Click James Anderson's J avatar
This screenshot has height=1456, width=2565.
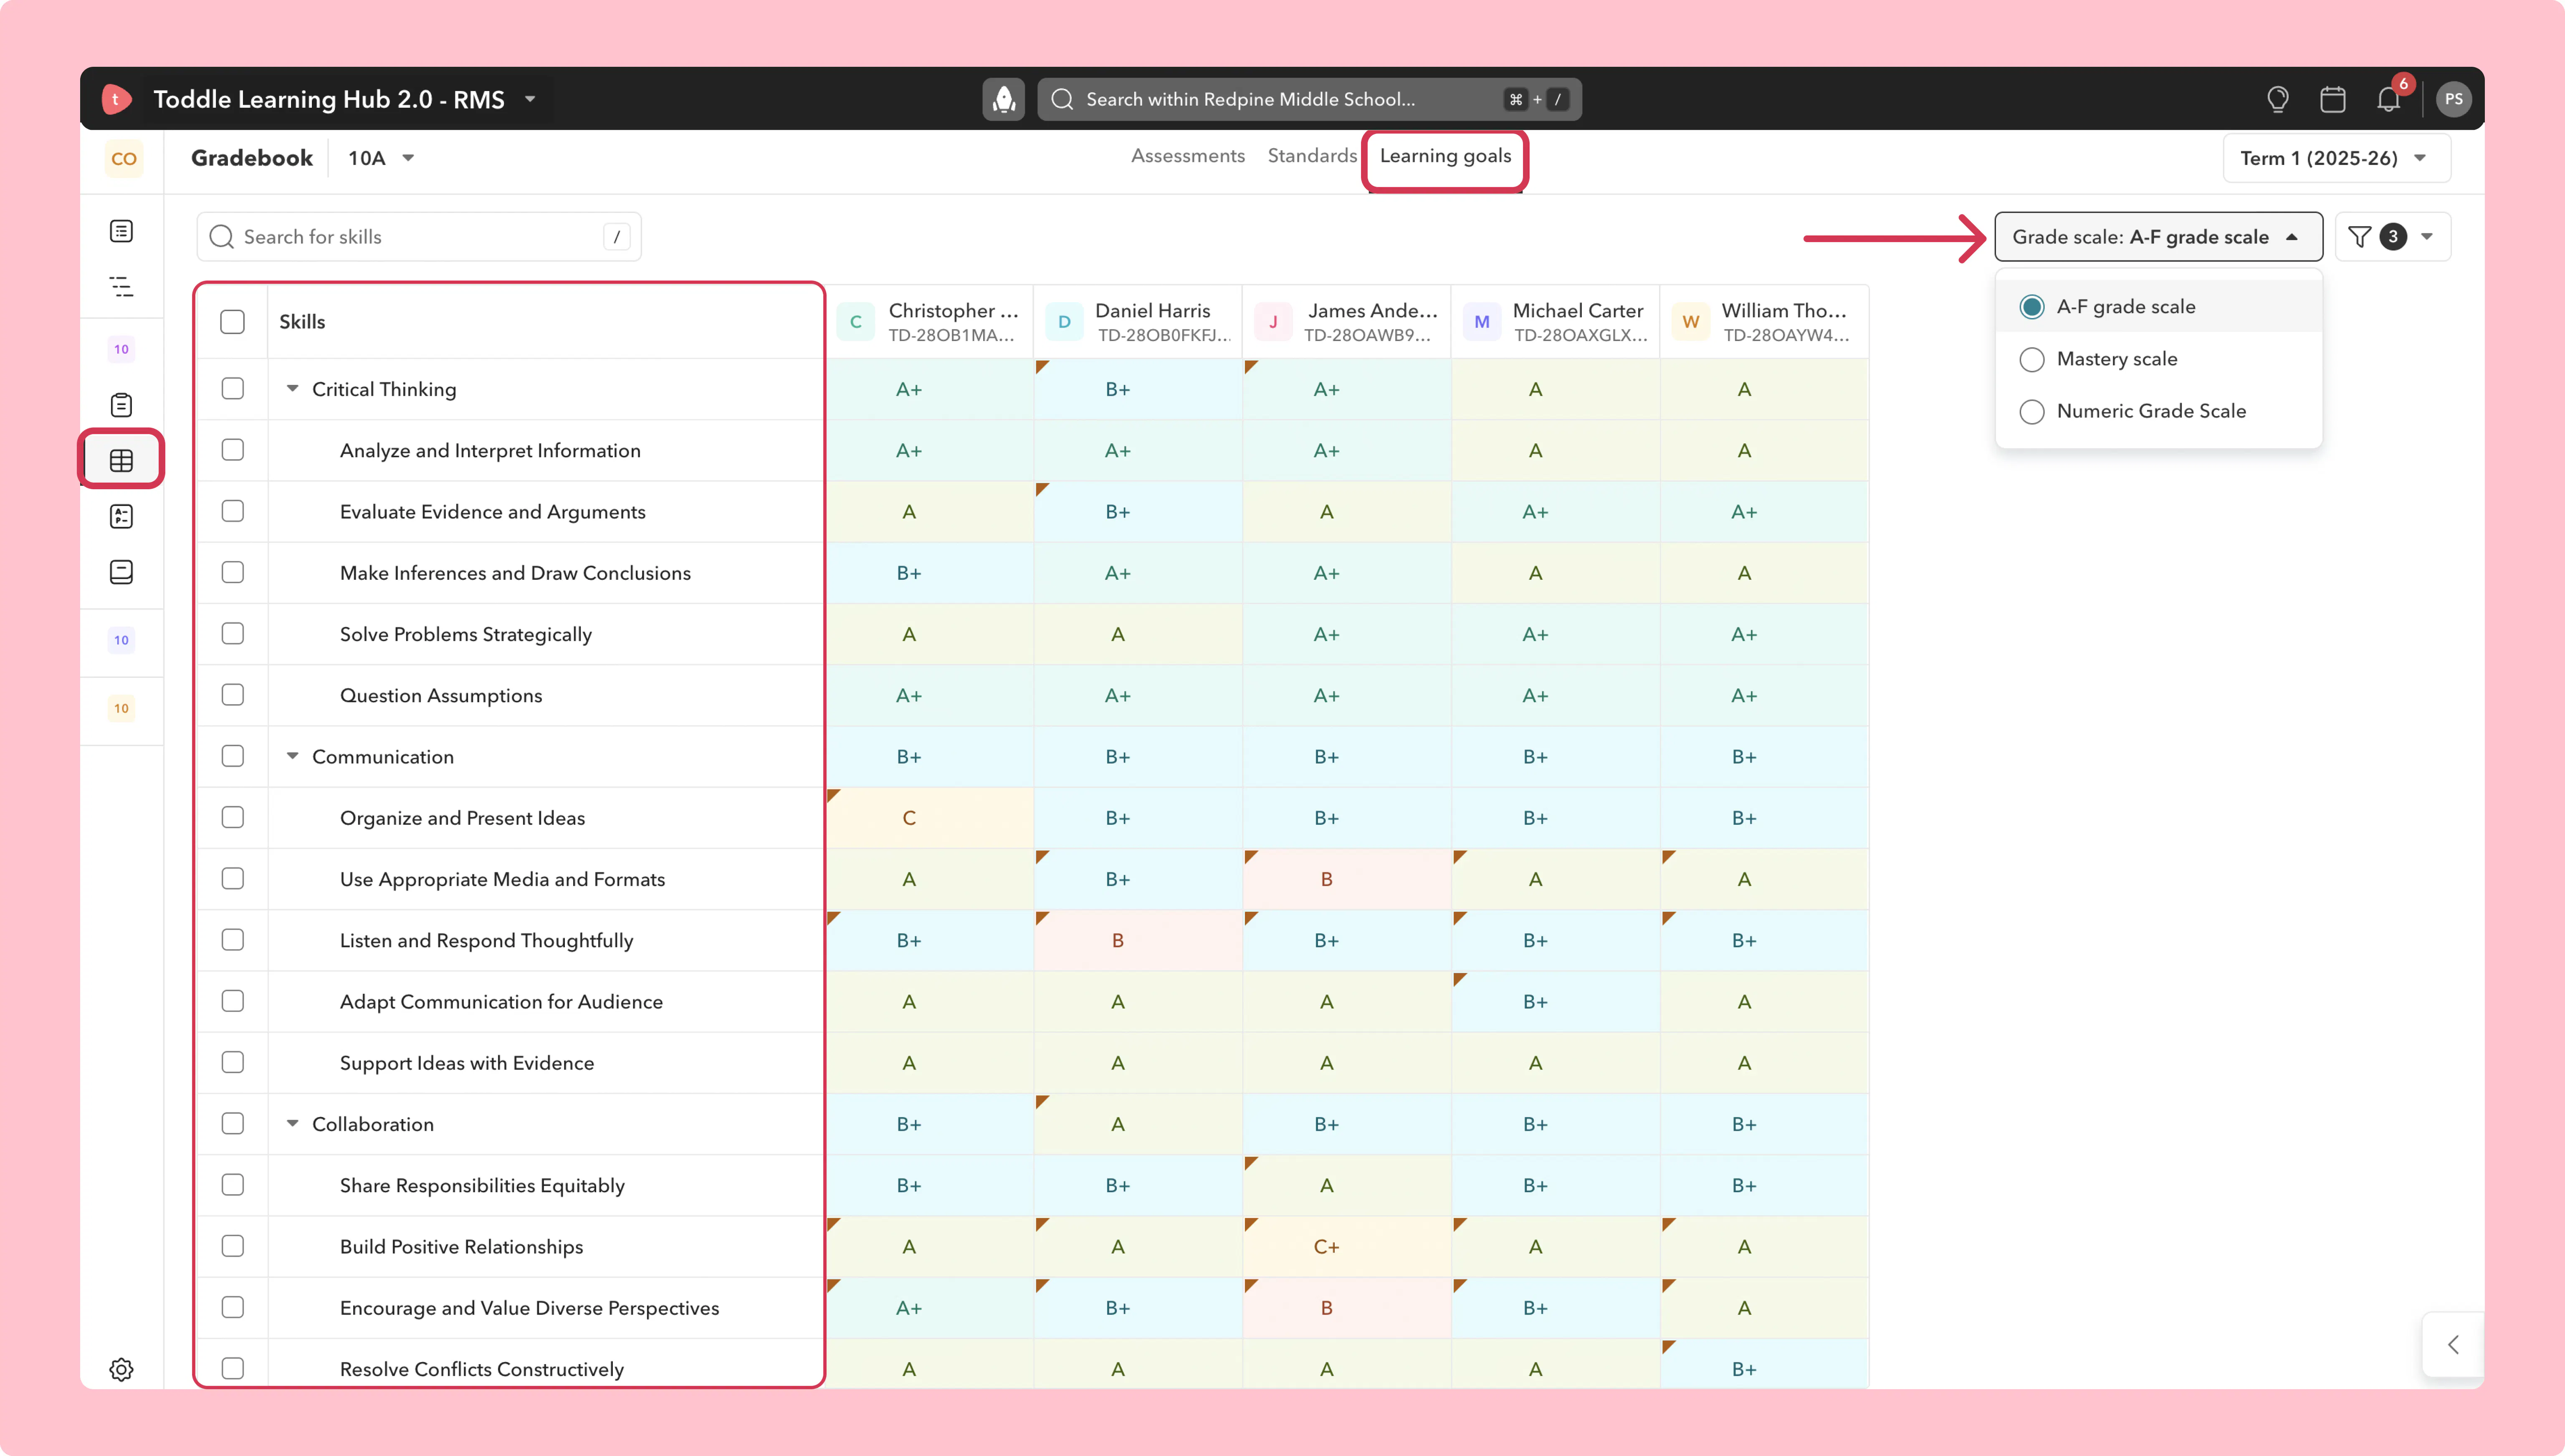point(1273,322)
